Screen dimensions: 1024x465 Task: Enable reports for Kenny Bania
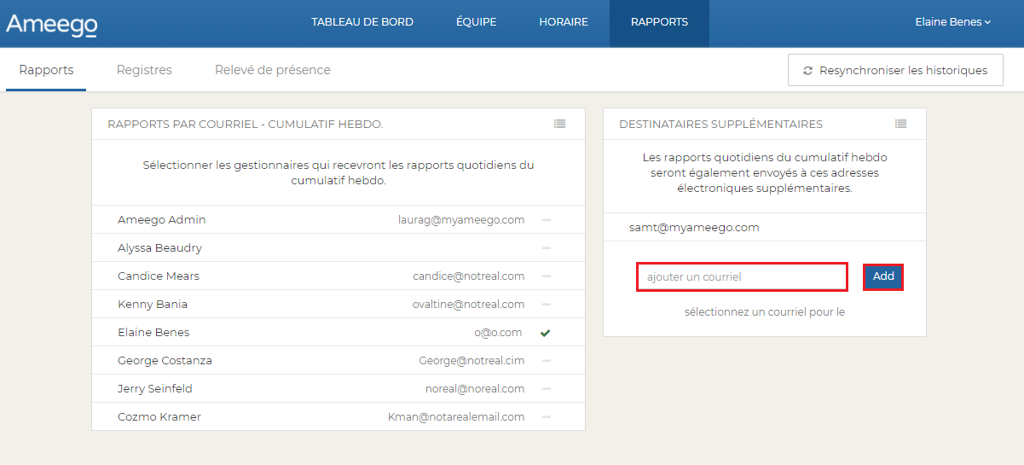click(546, 305)
